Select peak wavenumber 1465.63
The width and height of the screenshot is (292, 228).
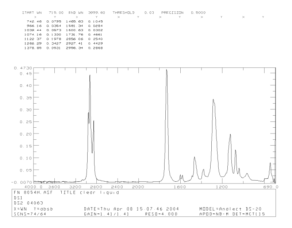pyautogui.click(x=74, y=22)
